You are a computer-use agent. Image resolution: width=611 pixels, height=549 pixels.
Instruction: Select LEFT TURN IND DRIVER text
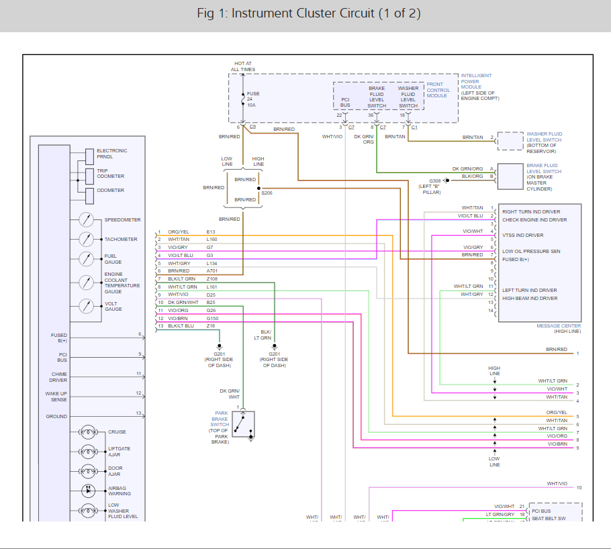click(x=530, y=291)
